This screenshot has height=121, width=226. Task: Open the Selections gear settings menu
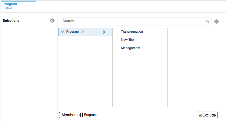(52, 21)
